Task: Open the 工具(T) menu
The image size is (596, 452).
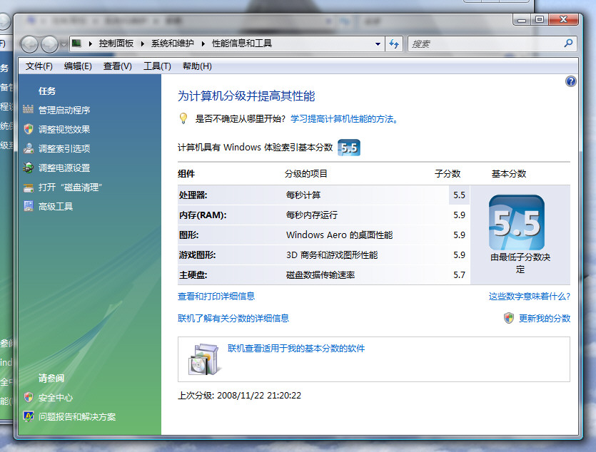Action: [157, 66]
